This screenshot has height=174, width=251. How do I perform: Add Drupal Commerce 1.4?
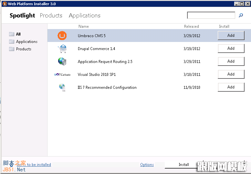[x=231, y=48]
